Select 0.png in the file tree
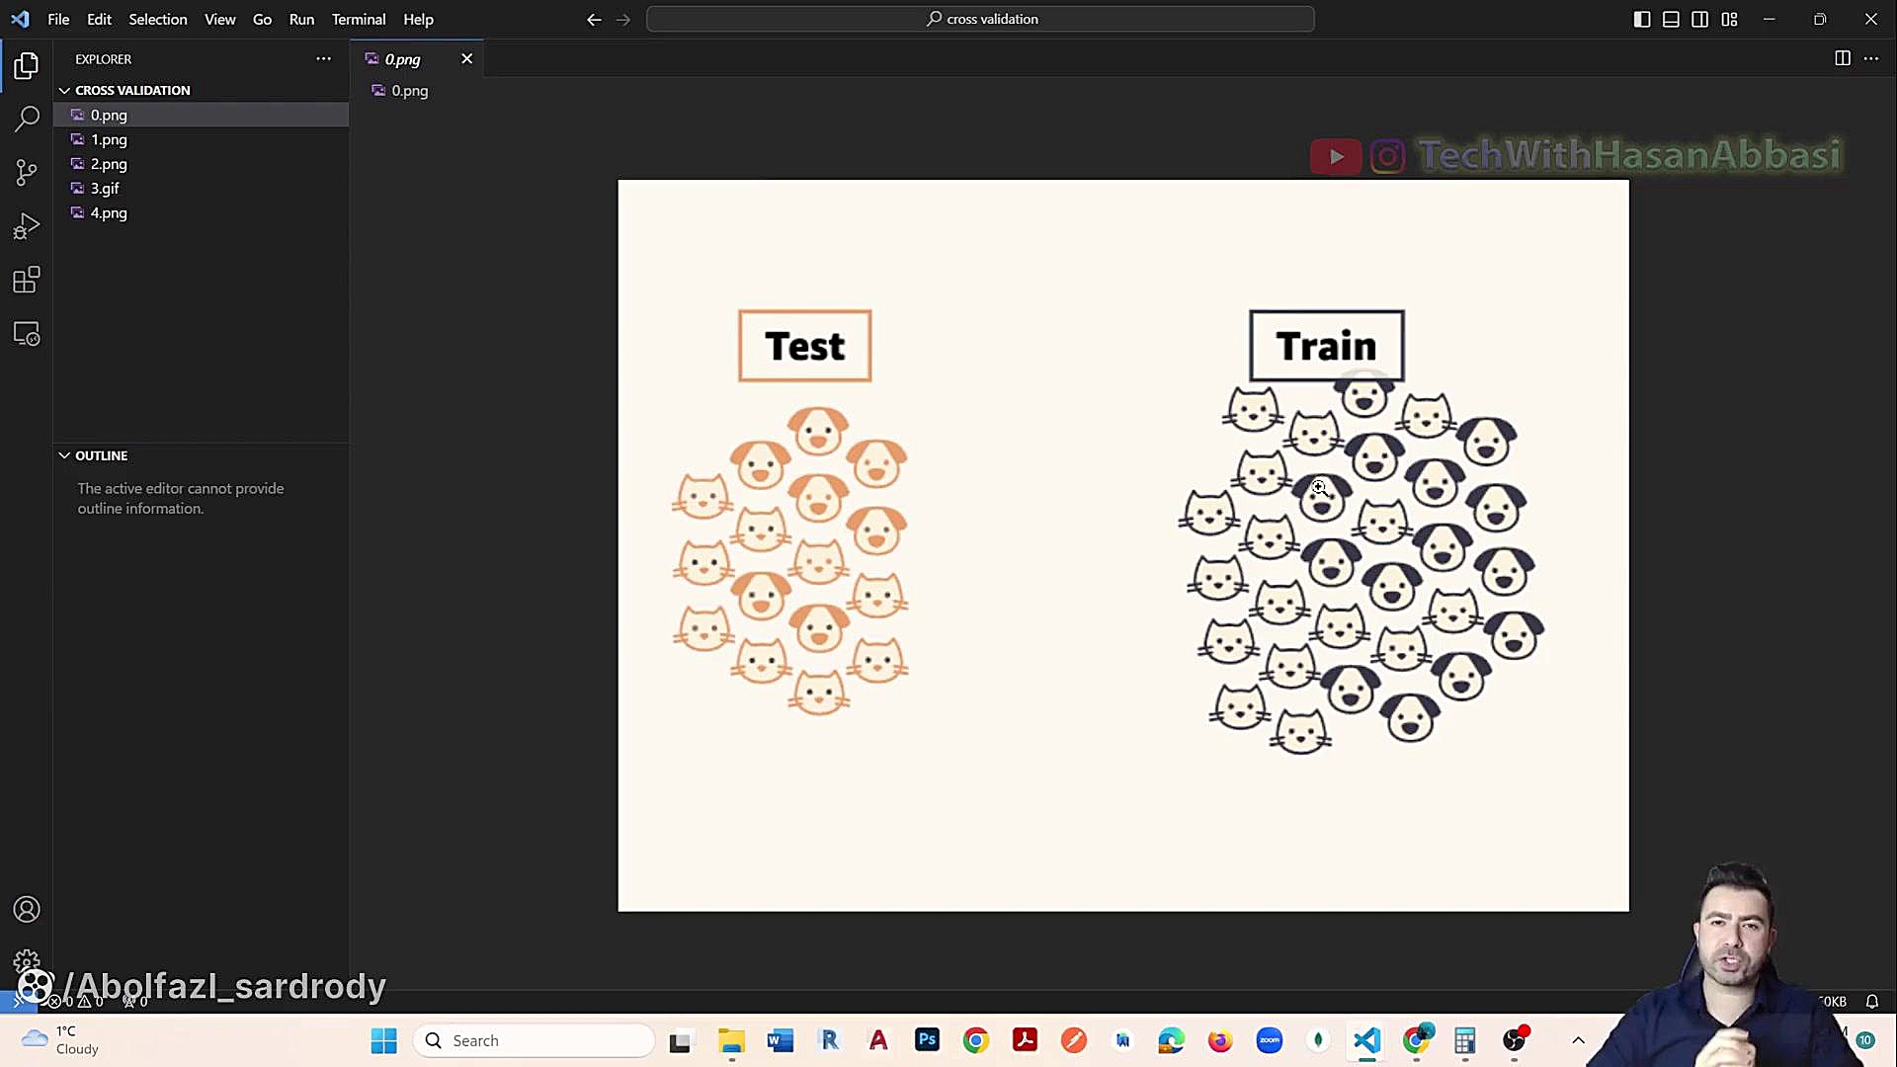Viewport: 1897px width, 1067px height. 201,115
